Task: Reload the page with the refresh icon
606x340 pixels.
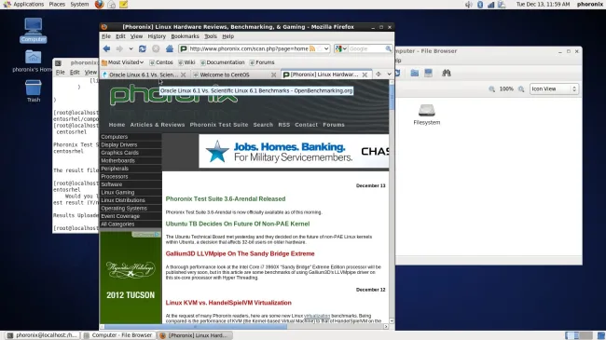Action: click(143, 48)
